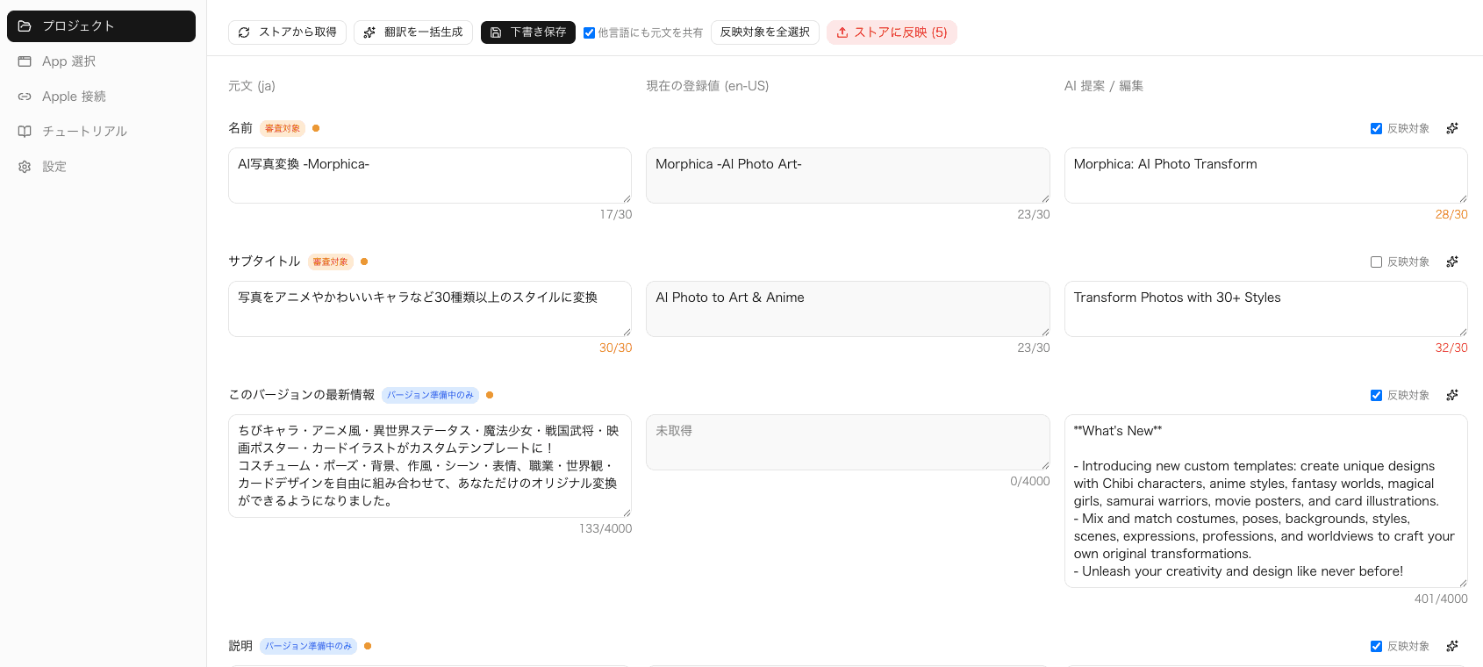Click the book icon beside チュートリアル
Screen dimensions: 1483x667
(x=25, y=132)
